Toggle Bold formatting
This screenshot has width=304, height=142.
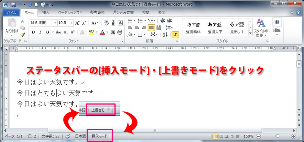(x=33, y=32)
